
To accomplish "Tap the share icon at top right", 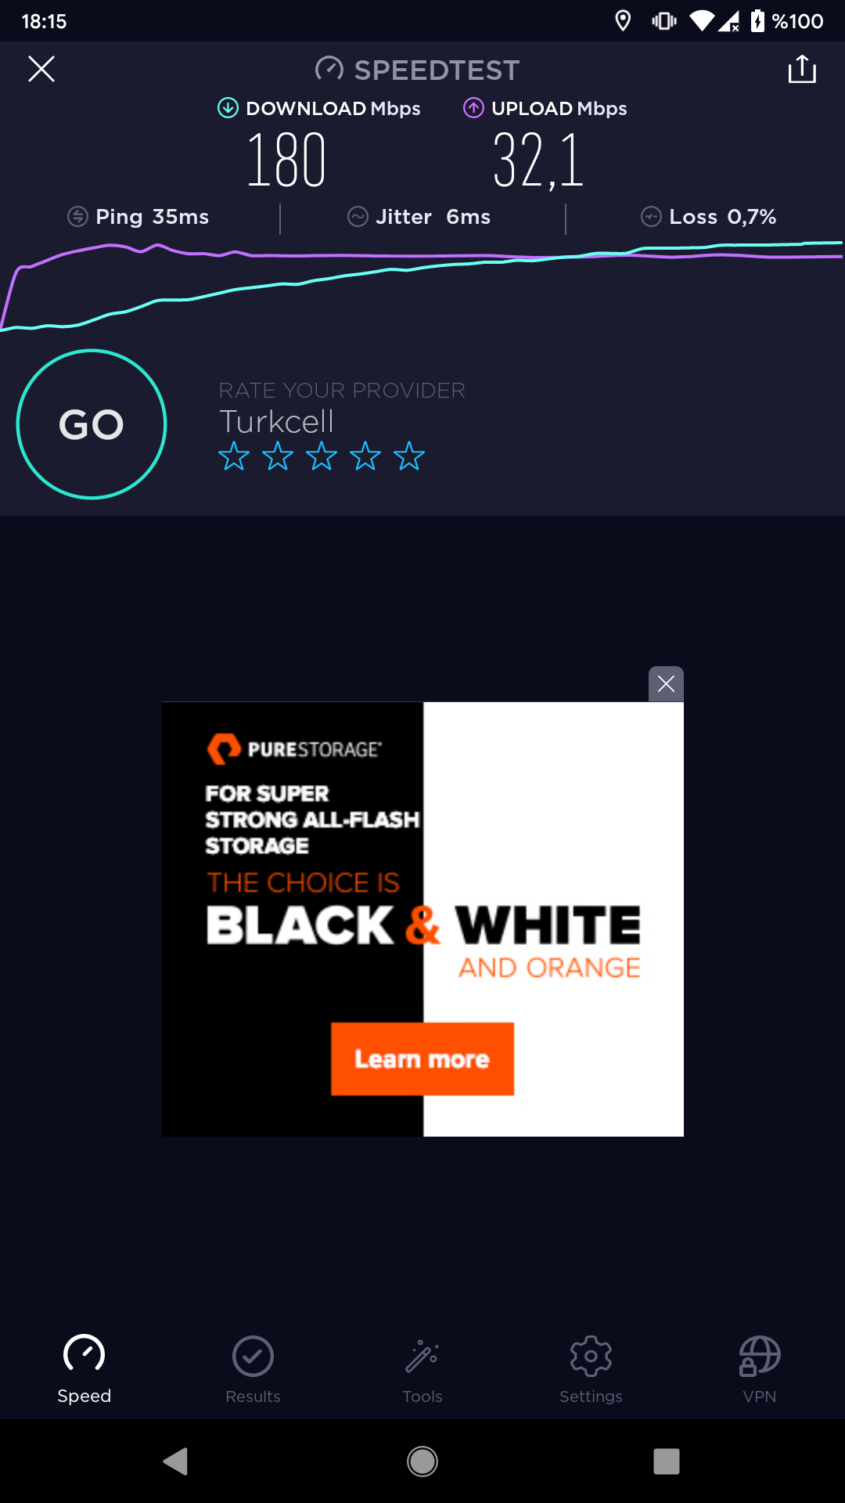I will [x=802, y=69].
